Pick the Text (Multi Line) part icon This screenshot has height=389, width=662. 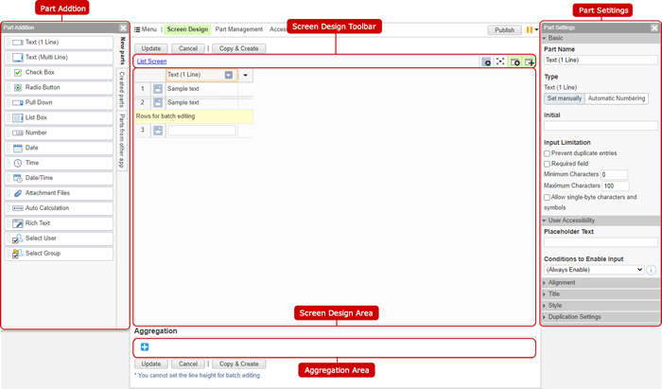[x=18, y=58]
